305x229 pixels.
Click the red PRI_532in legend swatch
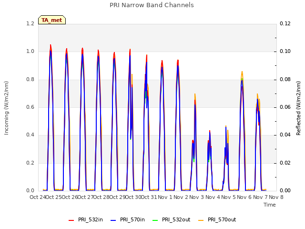click(x=71, y=220)
